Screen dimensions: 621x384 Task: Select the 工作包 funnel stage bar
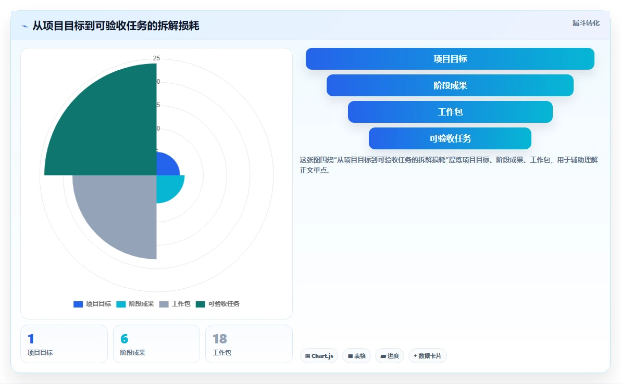[450, 112]
